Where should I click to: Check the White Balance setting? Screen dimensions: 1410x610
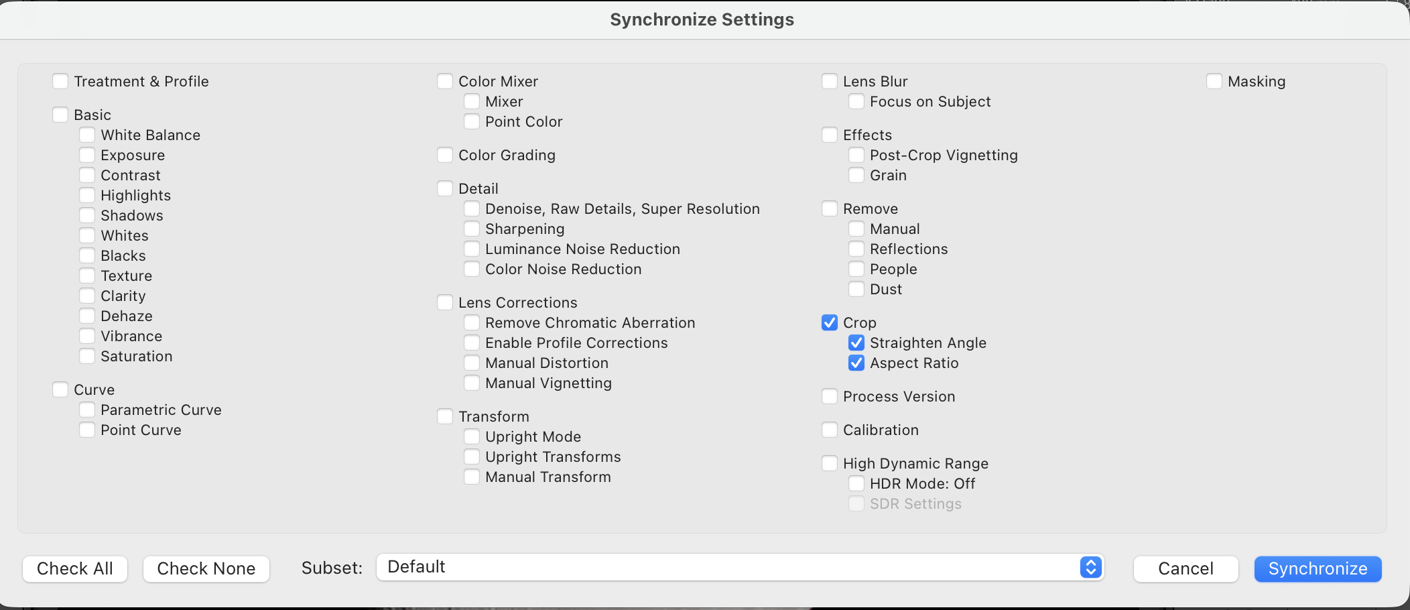click(x=87, y=134)
